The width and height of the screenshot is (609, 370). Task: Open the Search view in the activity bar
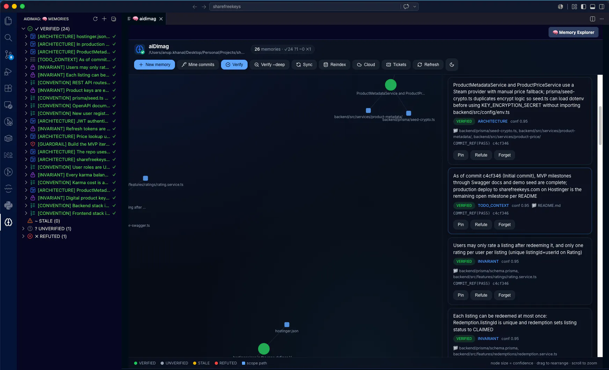pos(8,38)
